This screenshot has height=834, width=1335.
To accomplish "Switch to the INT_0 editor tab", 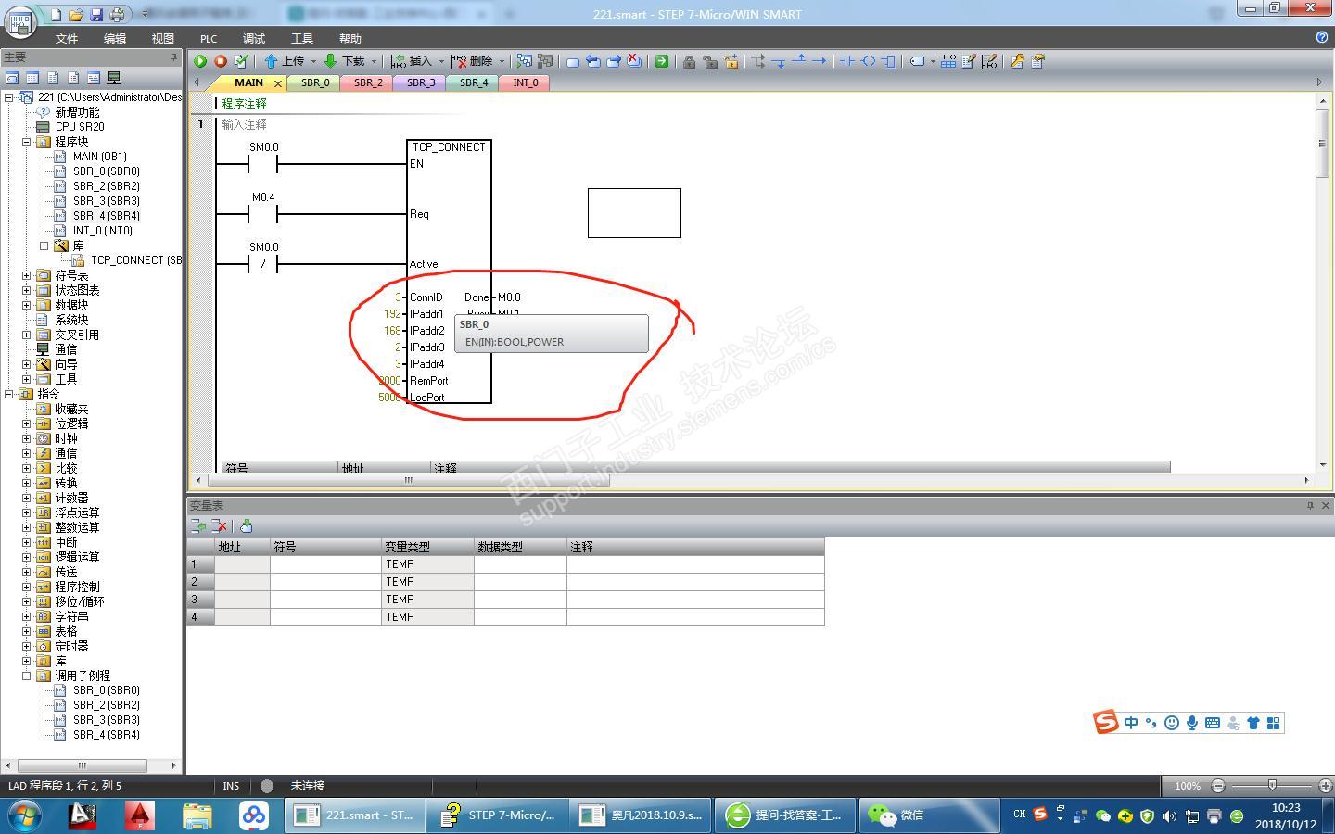I will 526,82.
